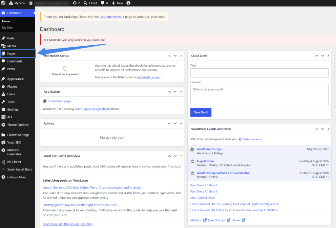
Task: Open WordPress 7.1 Beta 4 news
Action: [204, 185]
